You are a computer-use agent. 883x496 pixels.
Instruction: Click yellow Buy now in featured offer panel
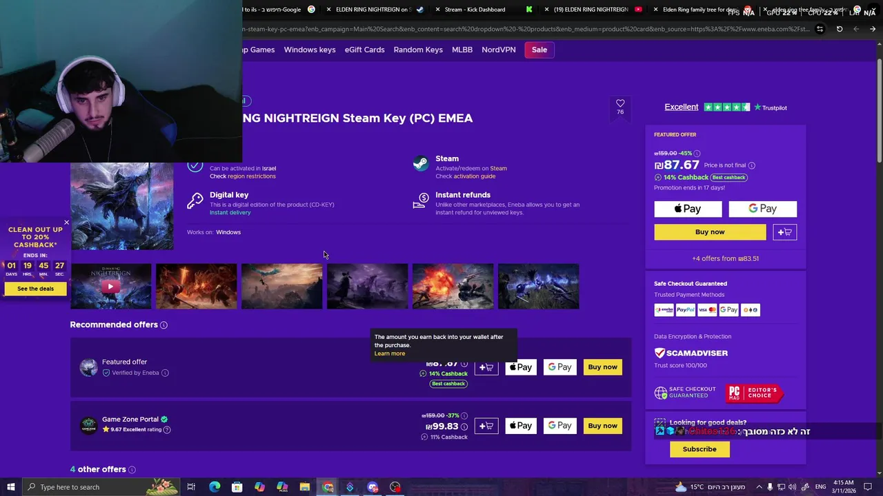pyautogui.click(x=710, y=232)
